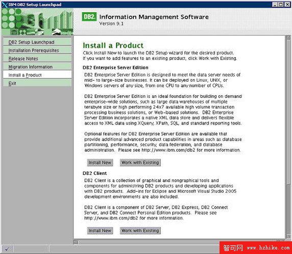Install New for DB2 Enterprise Server Edition
This screenshot has height=254, width=292.
[x=100, y=163]
